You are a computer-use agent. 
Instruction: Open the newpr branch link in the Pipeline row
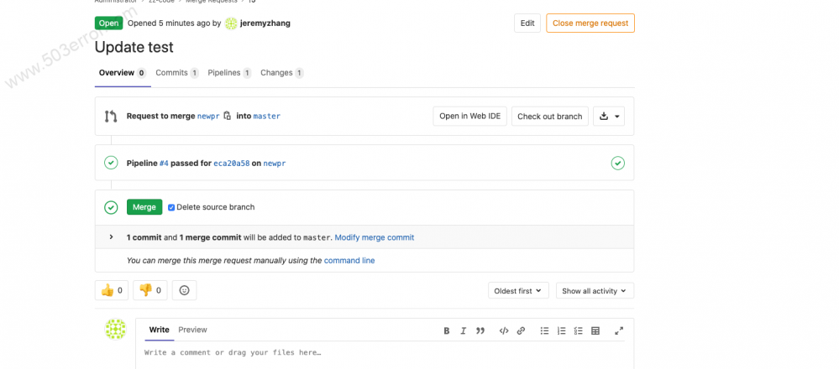(275, 164)
